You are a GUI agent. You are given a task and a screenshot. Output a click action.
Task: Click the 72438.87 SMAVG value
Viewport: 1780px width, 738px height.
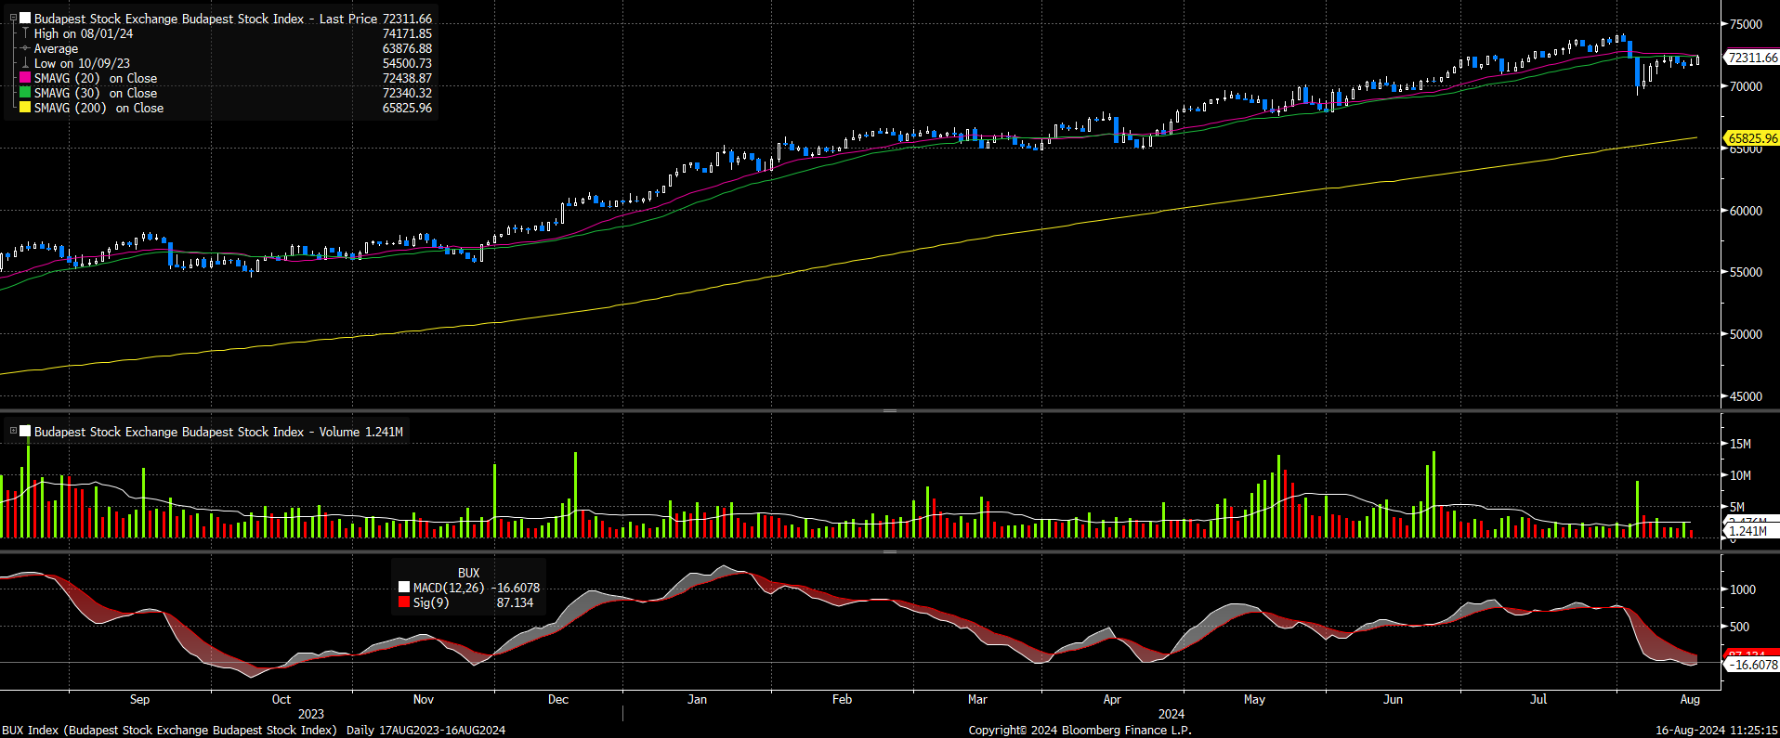(x=407, y=78)
